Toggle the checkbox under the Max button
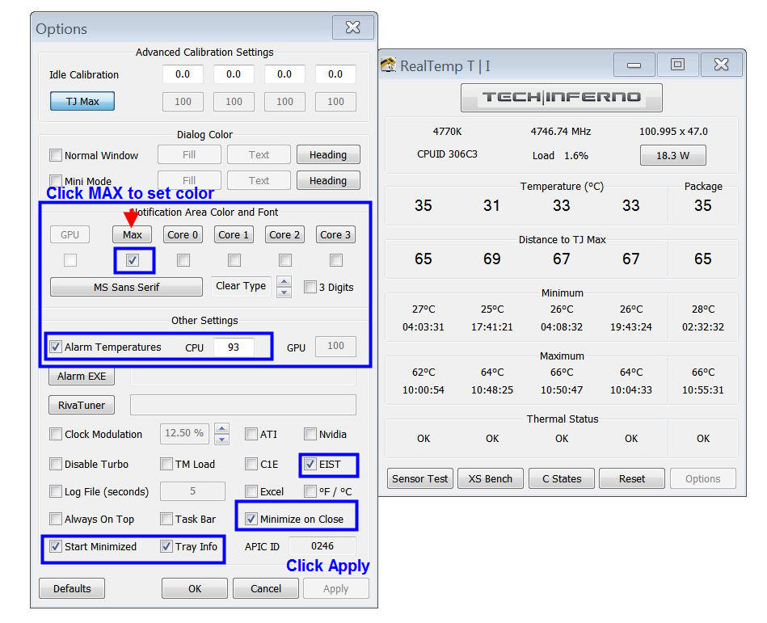 click(133, 260)
